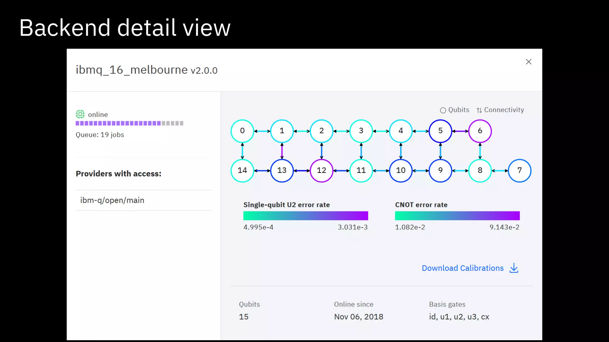Select the ibm-q/open/main provider entry
Screen dimensions: 609x342
112,200
